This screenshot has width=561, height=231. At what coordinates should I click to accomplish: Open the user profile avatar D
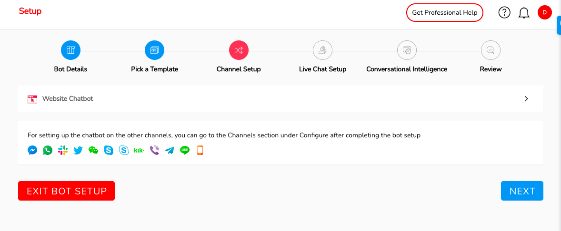[544, 13]
